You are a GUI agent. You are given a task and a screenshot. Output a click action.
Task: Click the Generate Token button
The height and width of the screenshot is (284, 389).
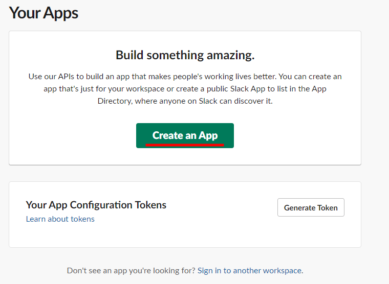tap(311, 207)
